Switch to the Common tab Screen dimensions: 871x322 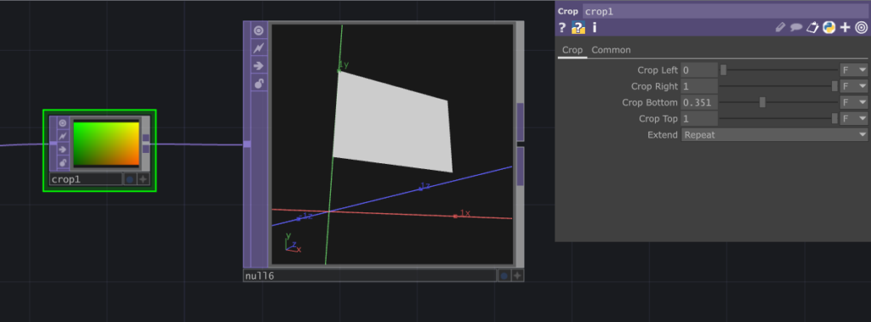pyautogui.click(x=611, y=50)
